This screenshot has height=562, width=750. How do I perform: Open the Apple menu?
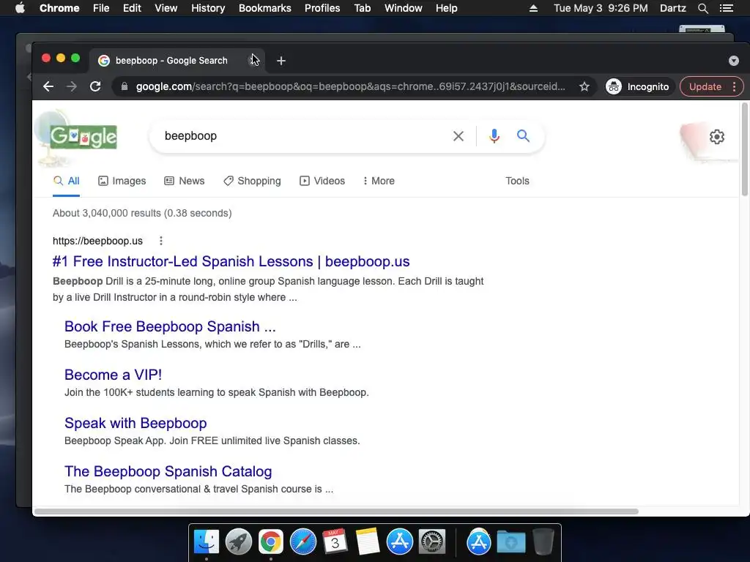coord(20,8)
